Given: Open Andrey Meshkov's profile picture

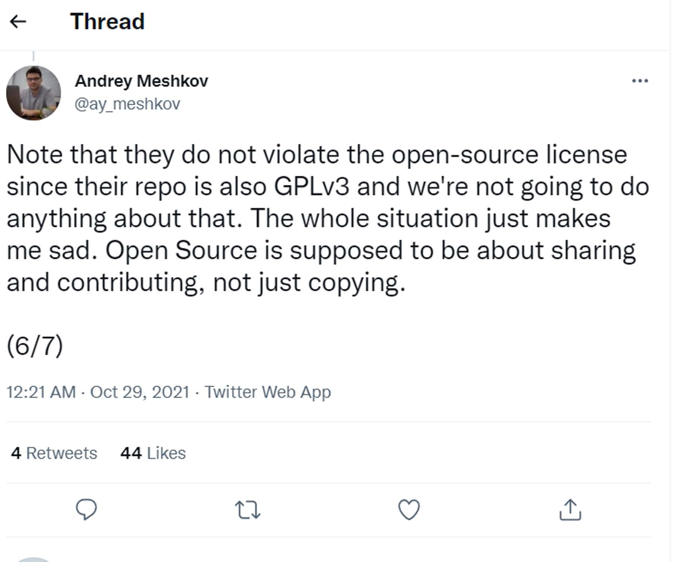Looking at the screenshot, I should [34, 93].
